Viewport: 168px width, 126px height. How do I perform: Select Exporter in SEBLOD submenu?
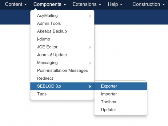tap(121, 86)
